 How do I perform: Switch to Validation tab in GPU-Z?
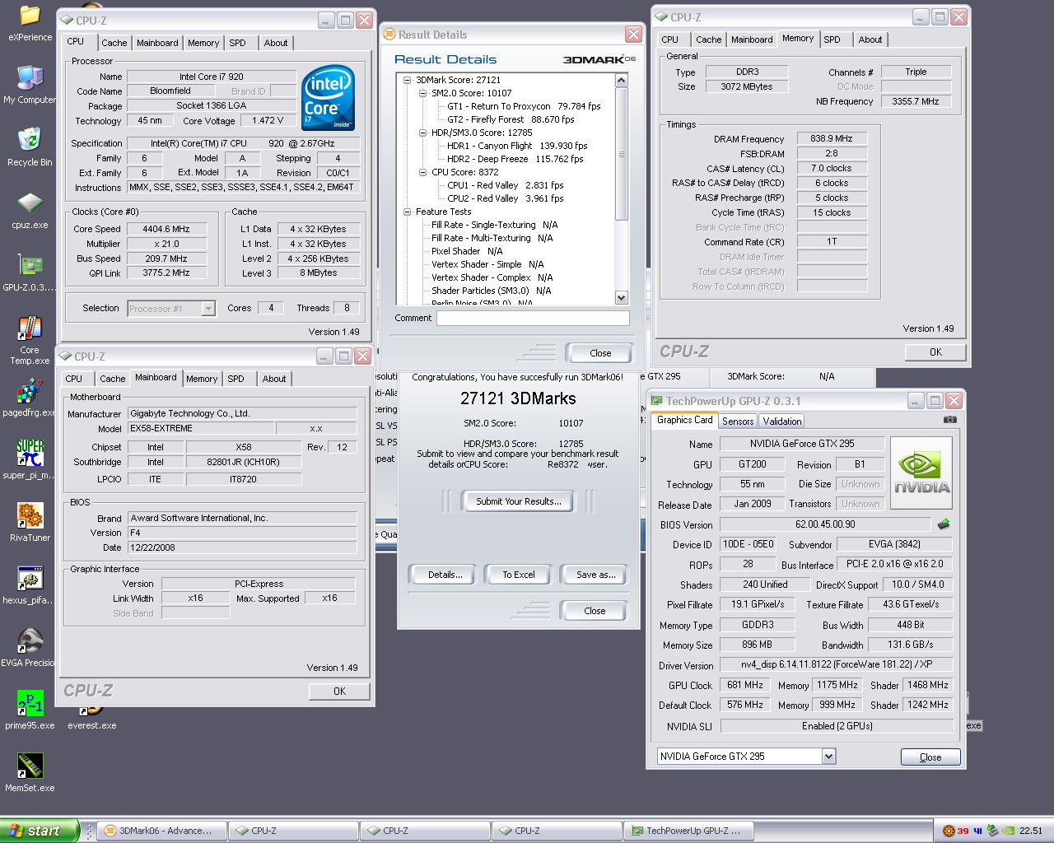point(781,421)
